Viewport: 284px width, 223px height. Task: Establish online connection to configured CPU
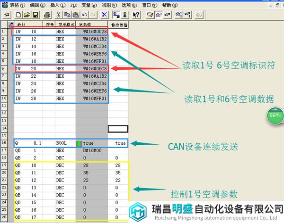coord(116,15)
